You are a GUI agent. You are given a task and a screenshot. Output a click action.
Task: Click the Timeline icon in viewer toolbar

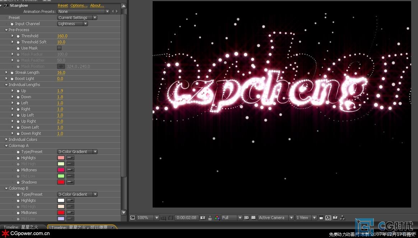click(x=335, y=218)
